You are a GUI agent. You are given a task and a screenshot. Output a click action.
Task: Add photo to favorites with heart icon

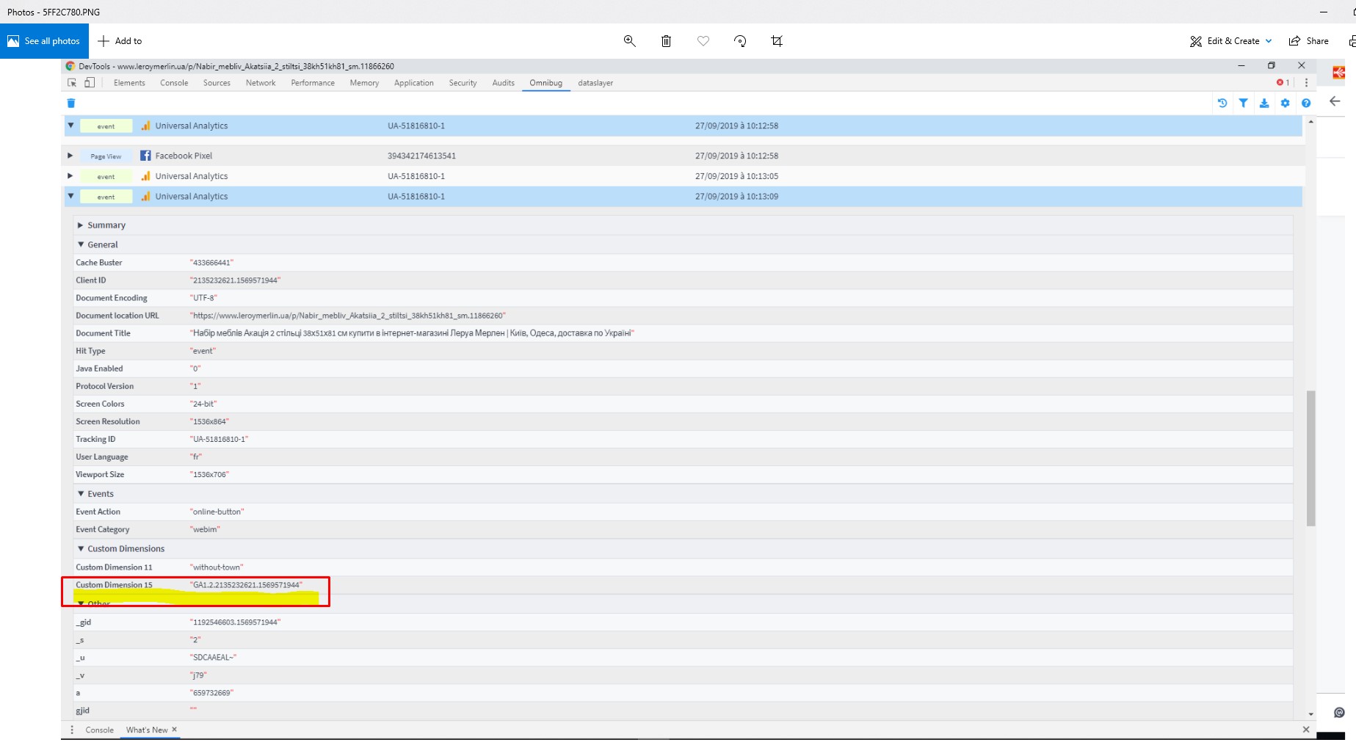(x=703, y=41)
